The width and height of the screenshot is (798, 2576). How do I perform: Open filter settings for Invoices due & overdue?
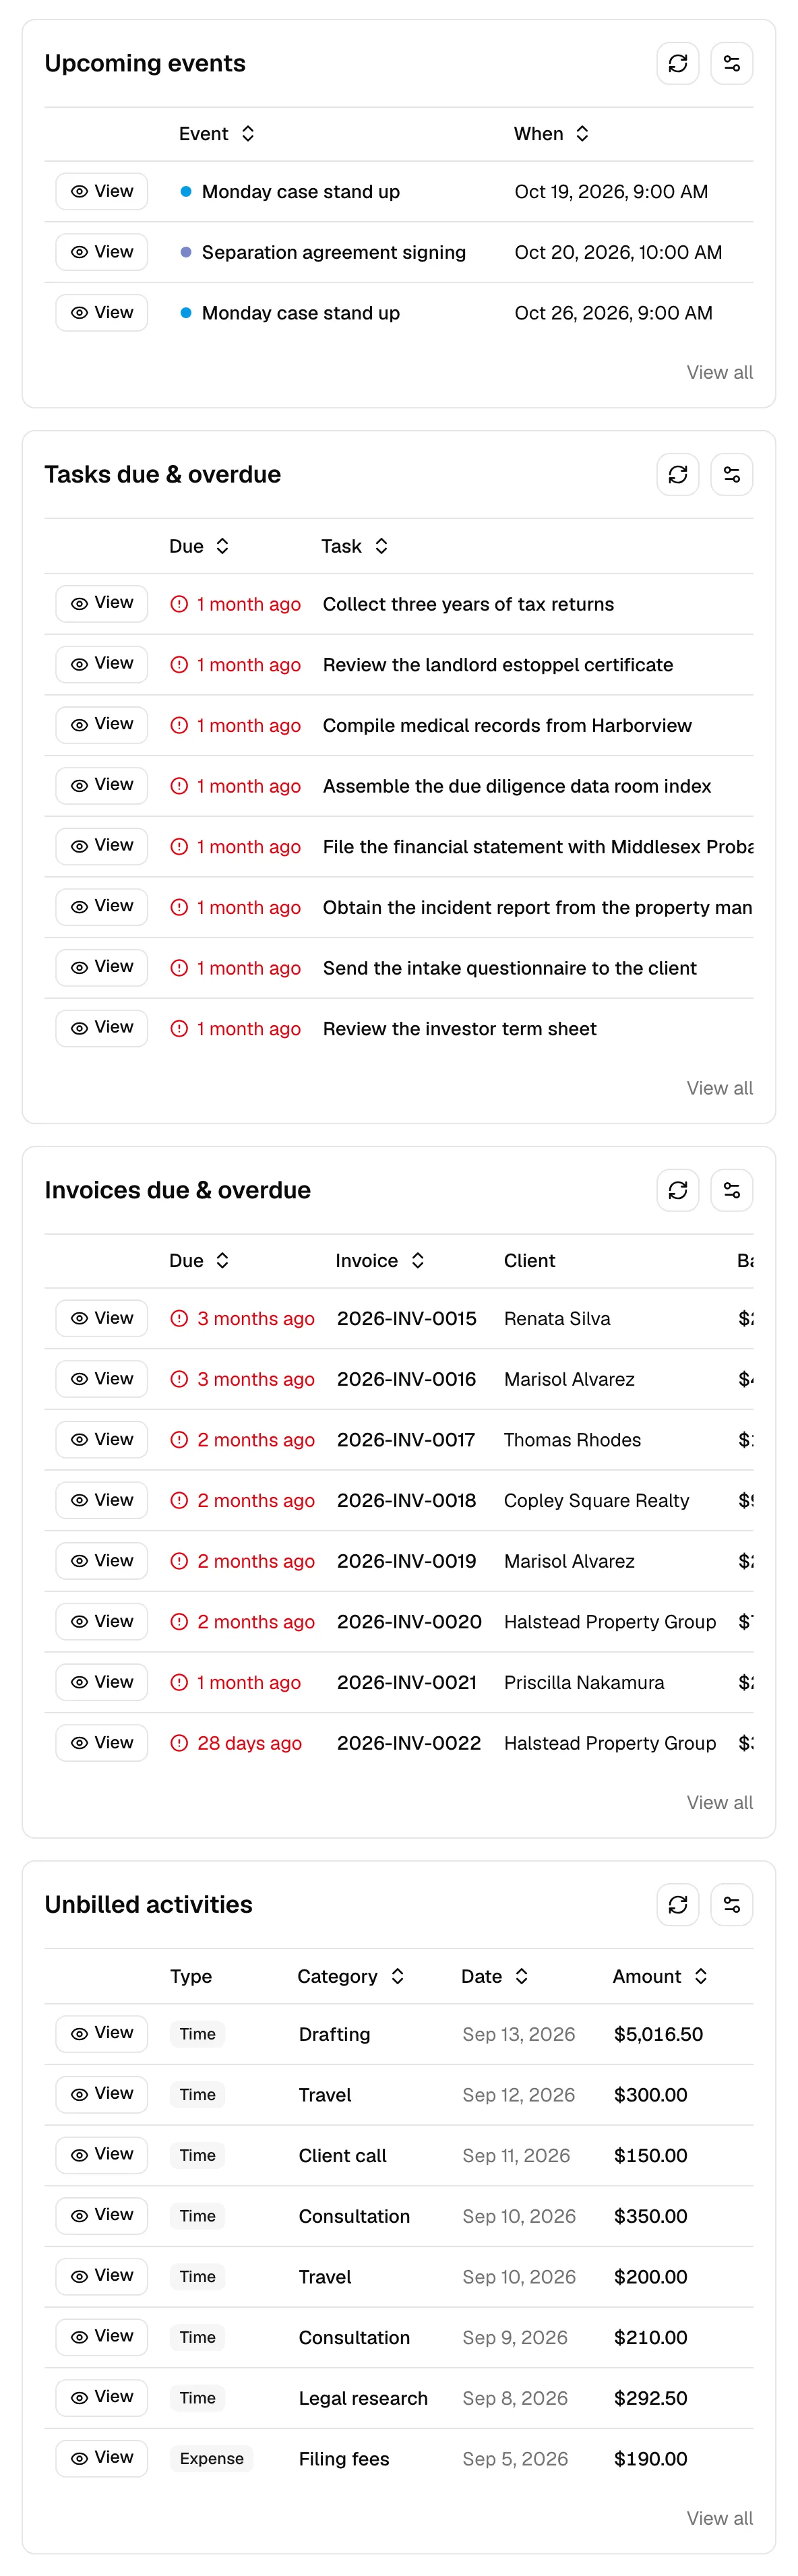point(731,1190)
